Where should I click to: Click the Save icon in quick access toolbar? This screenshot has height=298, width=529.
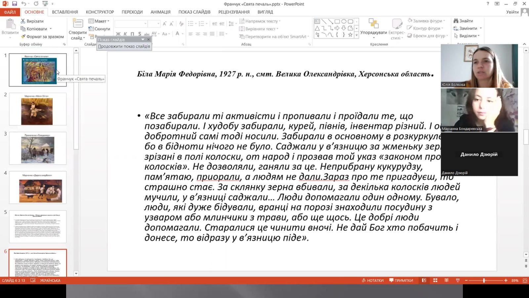click(15, 4)
